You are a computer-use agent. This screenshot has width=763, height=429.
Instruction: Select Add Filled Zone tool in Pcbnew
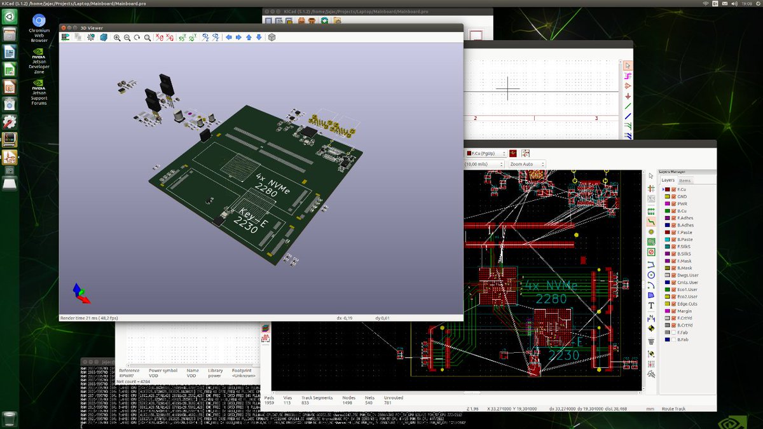point(651,242)
